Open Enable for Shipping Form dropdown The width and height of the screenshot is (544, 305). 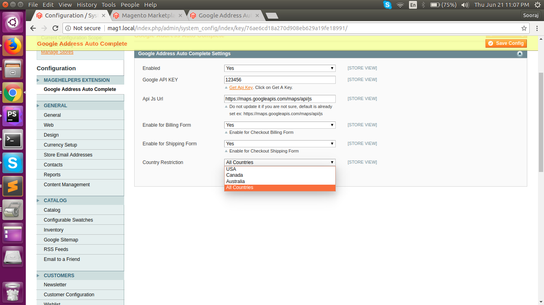pyautogui.click(x=280, y=144)
